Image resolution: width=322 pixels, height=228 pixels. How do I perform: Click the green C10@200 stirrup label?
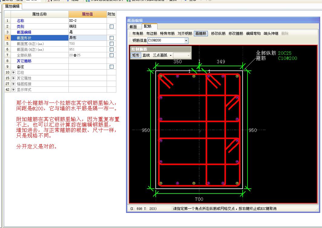tap(287, 58)
